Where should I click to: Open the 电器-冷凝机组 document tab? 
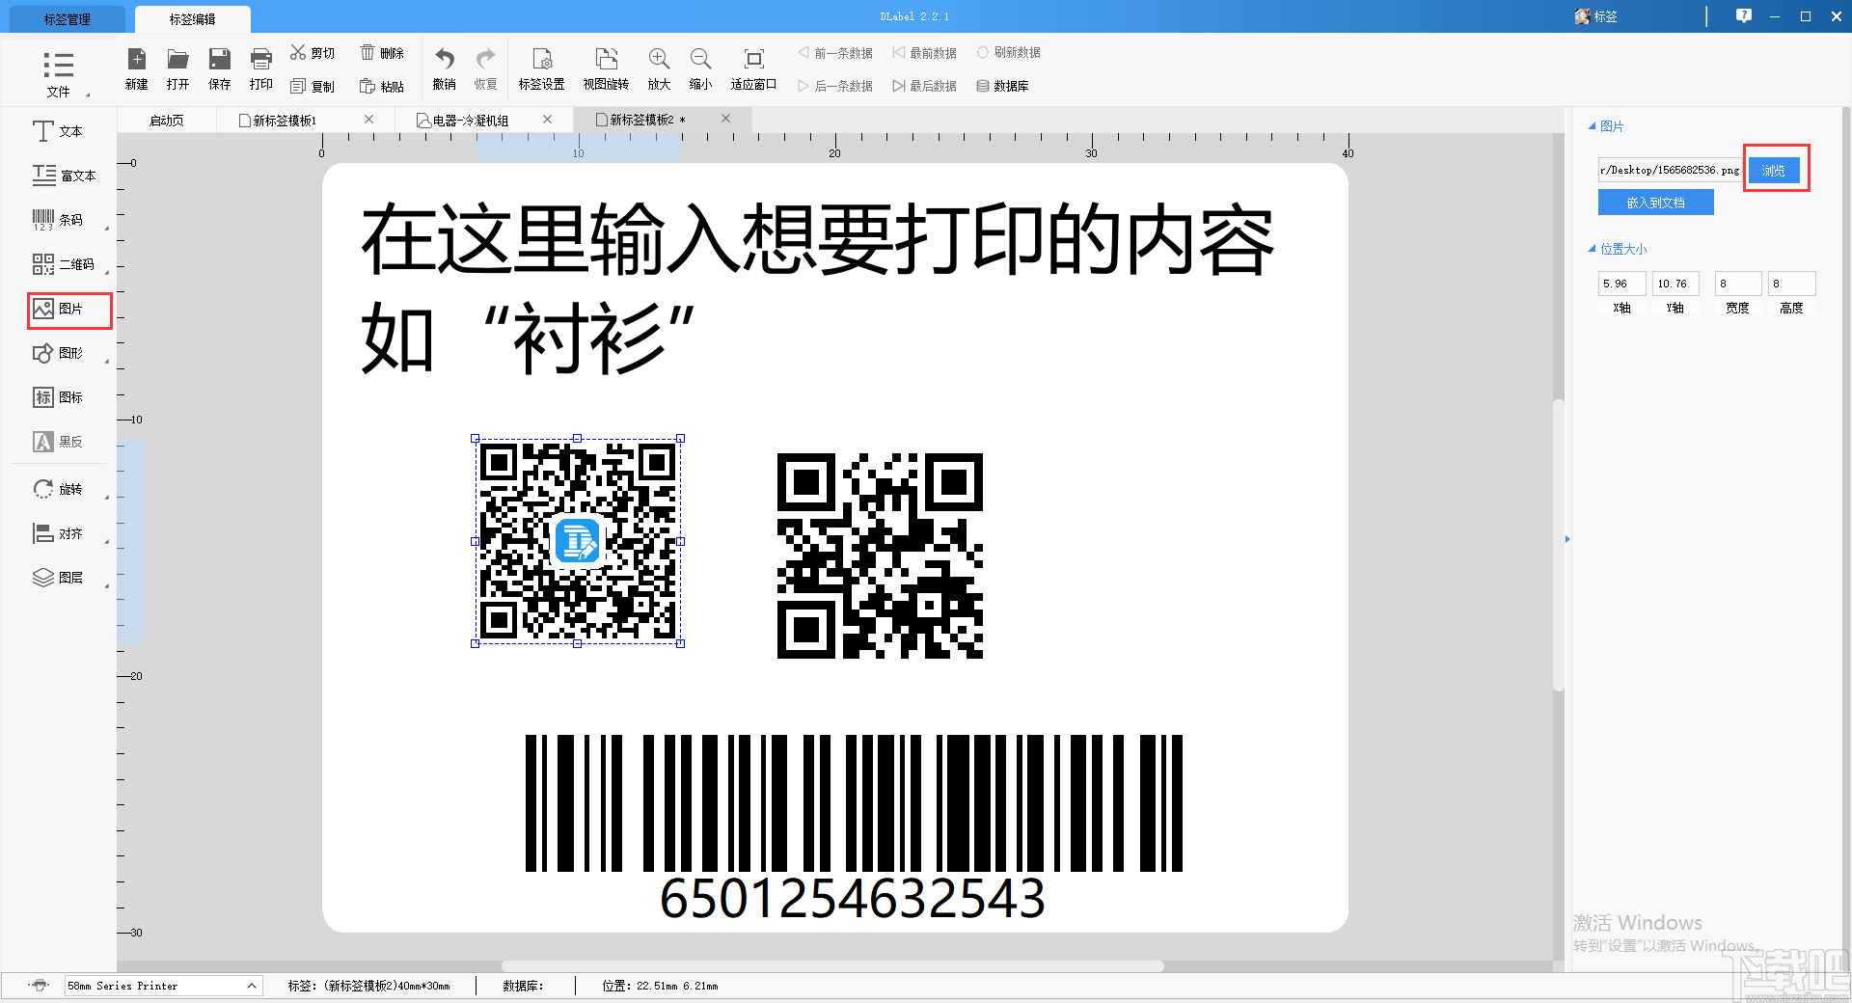(475, 119)
